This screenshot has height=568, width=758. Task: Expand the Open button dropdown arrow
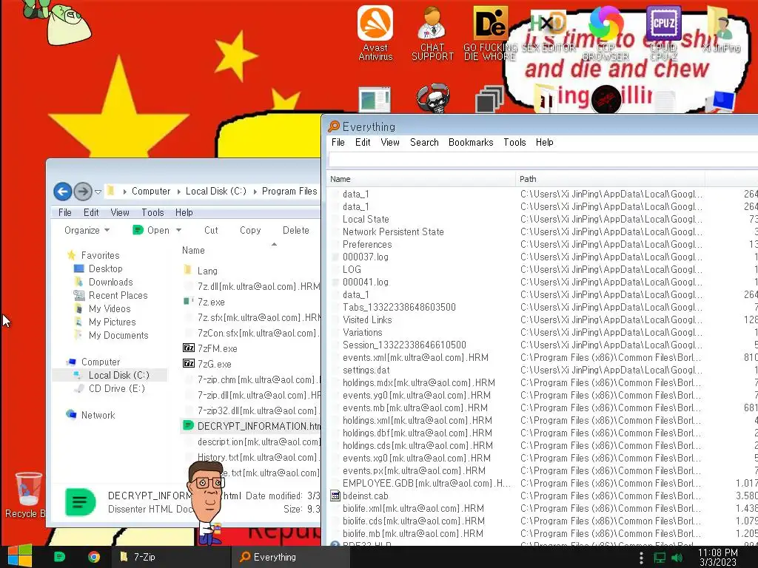click(179, 231)
